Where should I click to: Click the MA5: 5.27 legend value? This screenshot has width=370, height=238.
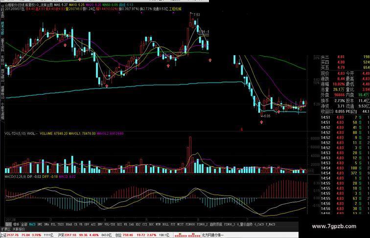(61, 5)
